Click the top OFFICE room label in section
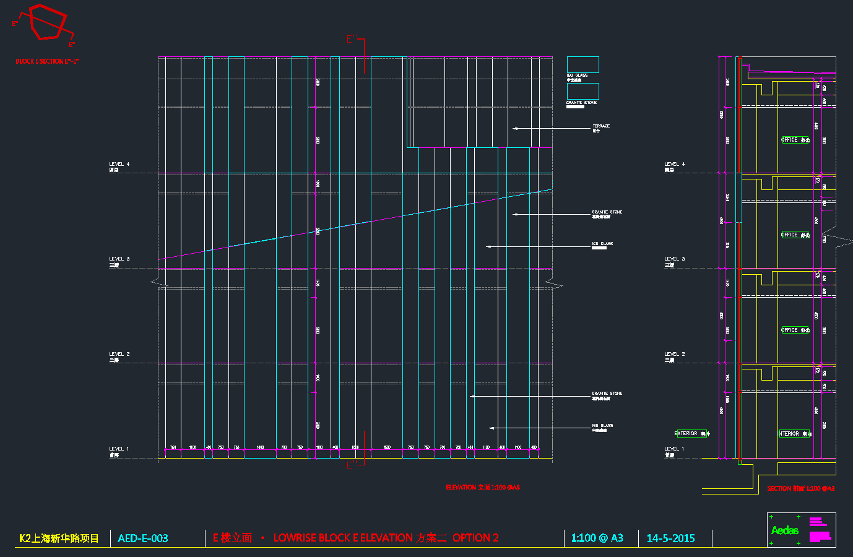Viewport: 853px width, 557px height. (795, 140)
